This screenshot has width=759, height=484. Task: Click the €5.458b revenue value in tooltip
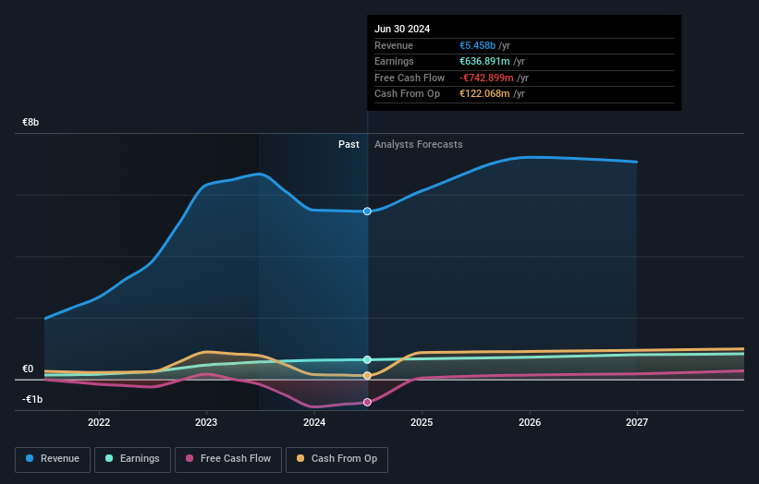[x=477, y=45]
